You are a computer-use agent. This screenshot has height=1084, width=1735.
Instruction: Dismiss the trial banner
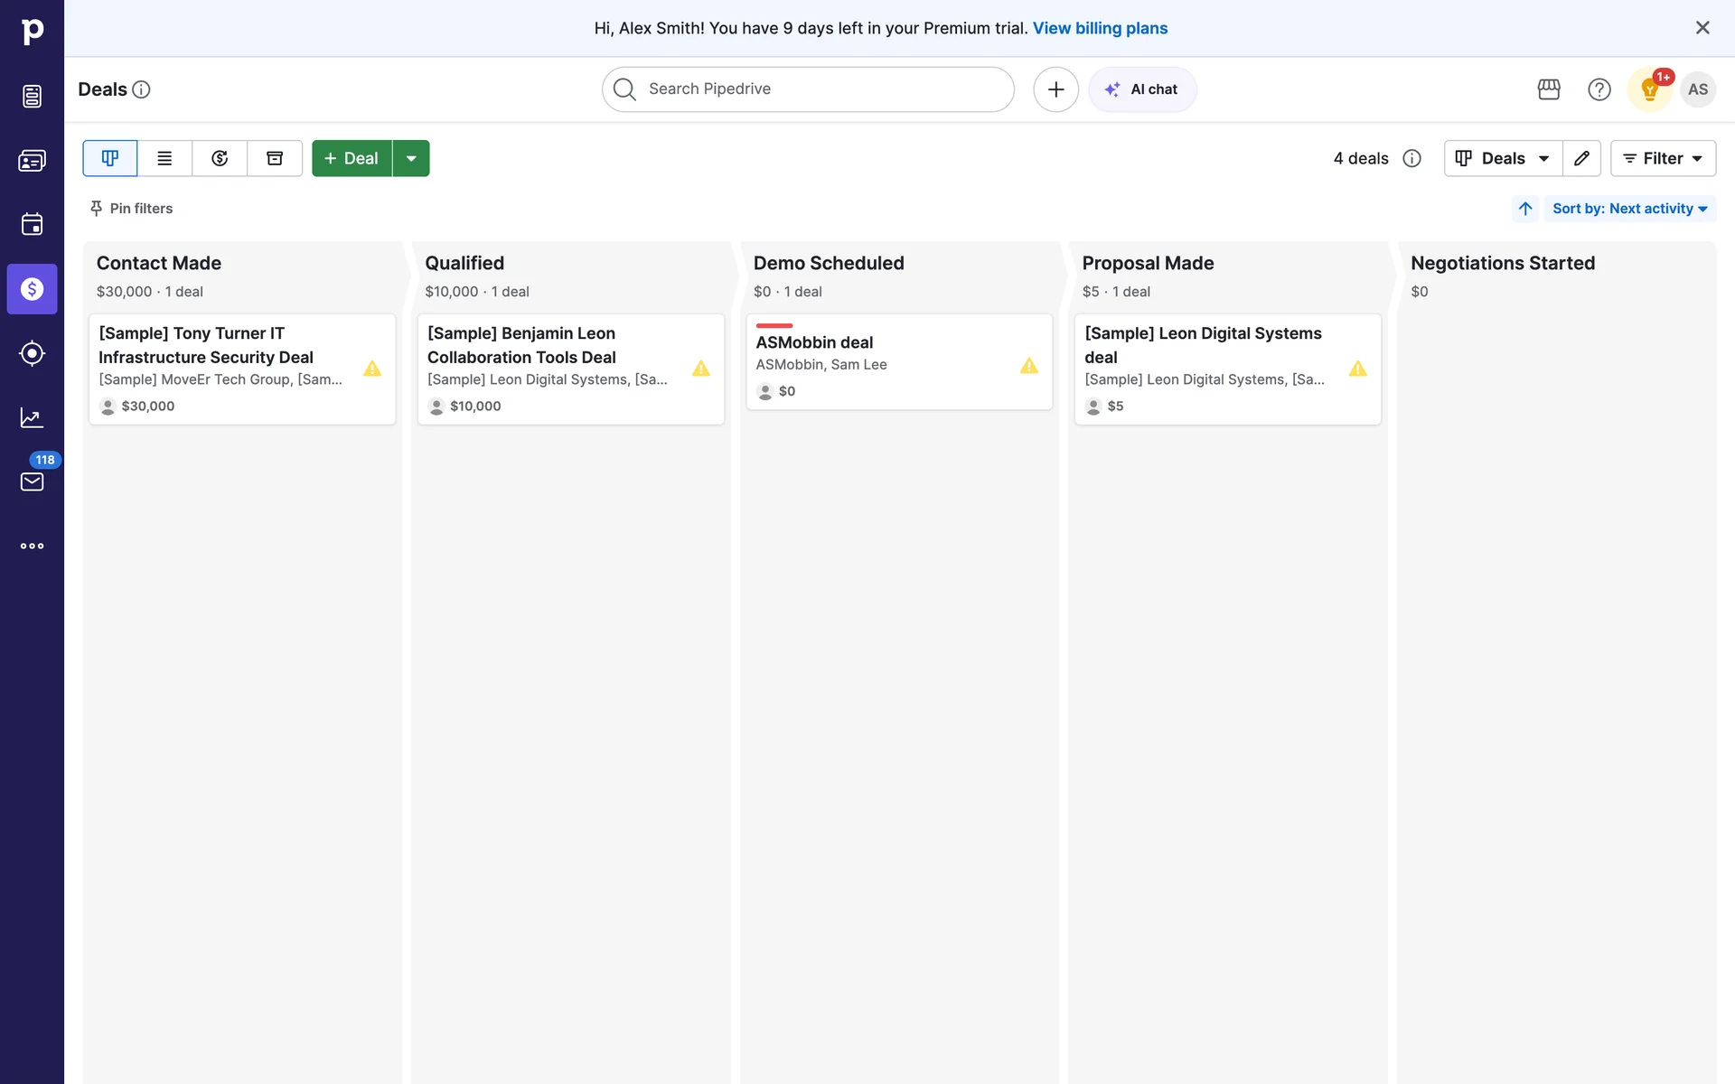point(1702,28)
